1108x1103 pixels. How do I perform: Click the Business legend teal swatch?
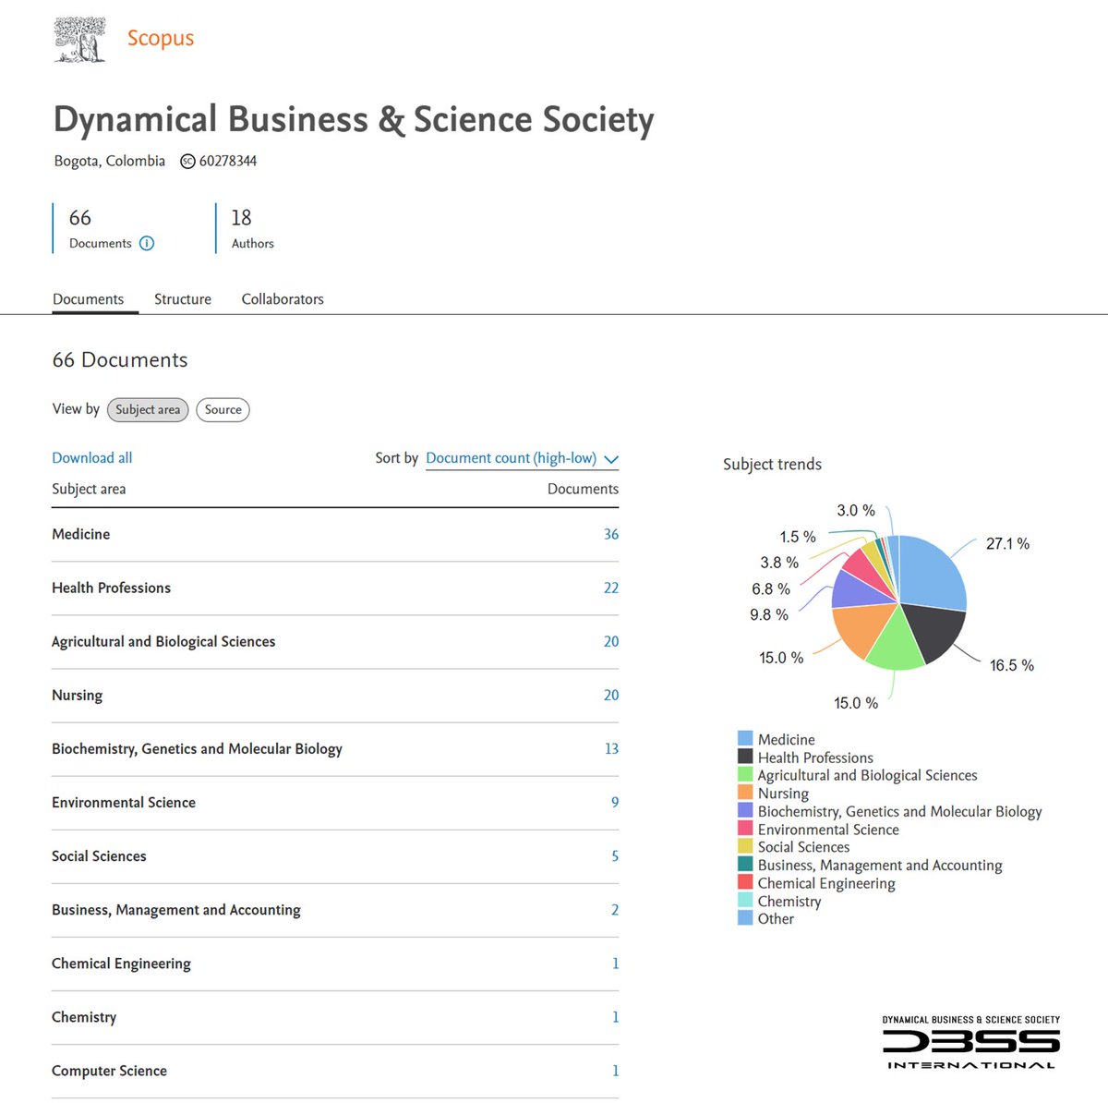pos(745,864)
